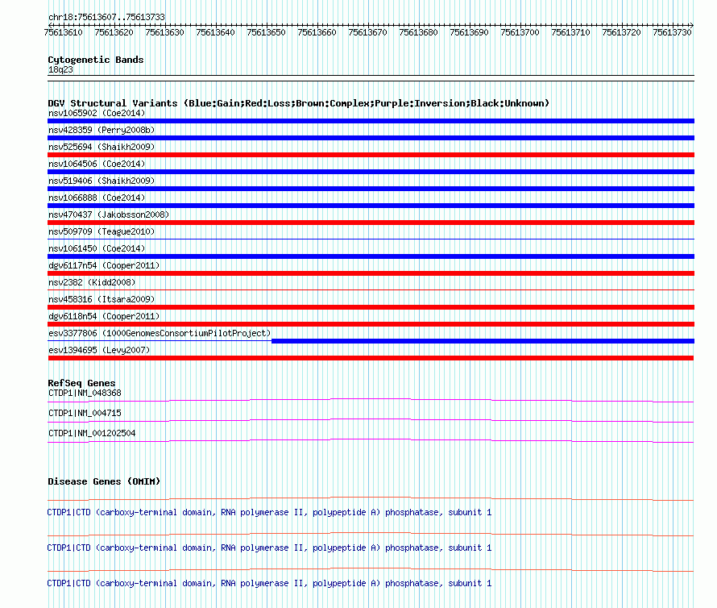
Task: Click the thin blue line under nsv509709
Action: point(371,239)
